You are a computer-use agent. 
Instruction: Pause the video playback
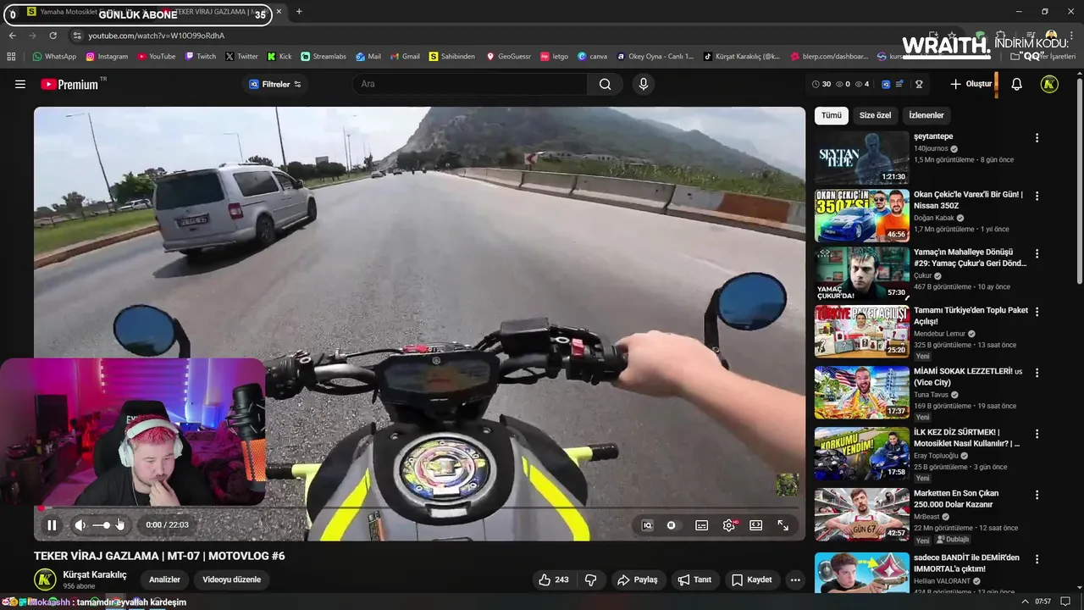(52, 525)
